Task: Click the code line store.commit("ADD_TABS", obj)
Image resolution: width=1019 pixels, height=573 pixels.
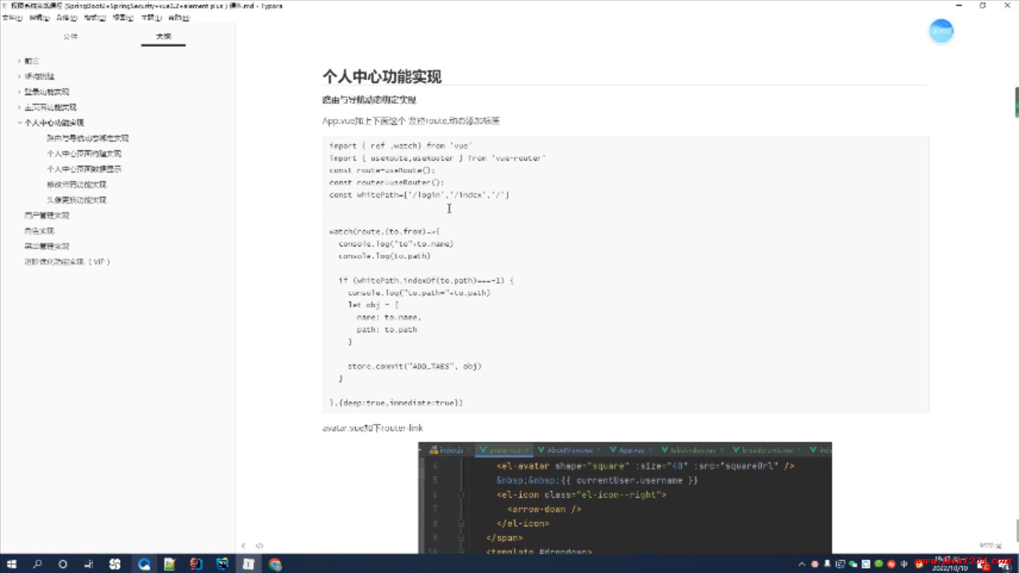Action: coord(414,366)
